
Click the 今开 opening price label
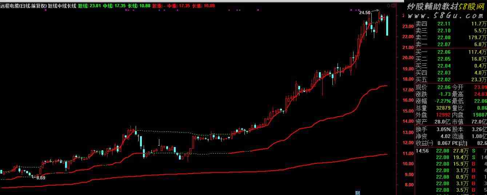(x=458, y=87)
